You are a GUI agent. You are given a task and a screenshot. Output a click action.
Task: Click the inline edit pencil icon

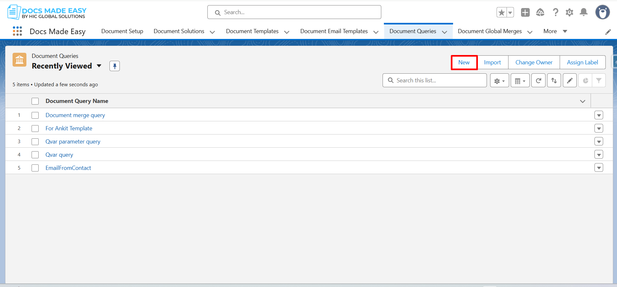click(570, 80)
